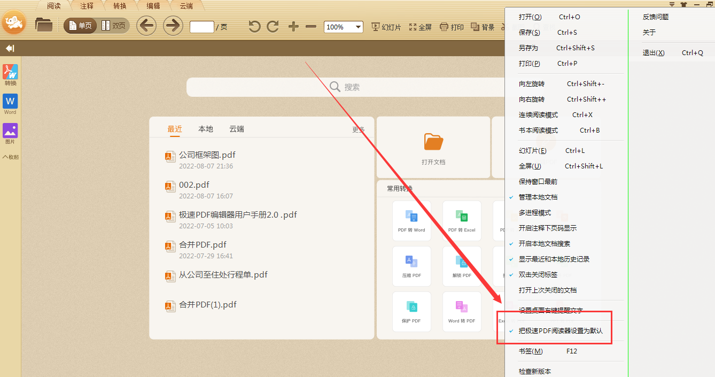Select the 压缩 PDF tool card
The width and height of the screenshot is (715, 377).
pos(411,266)
